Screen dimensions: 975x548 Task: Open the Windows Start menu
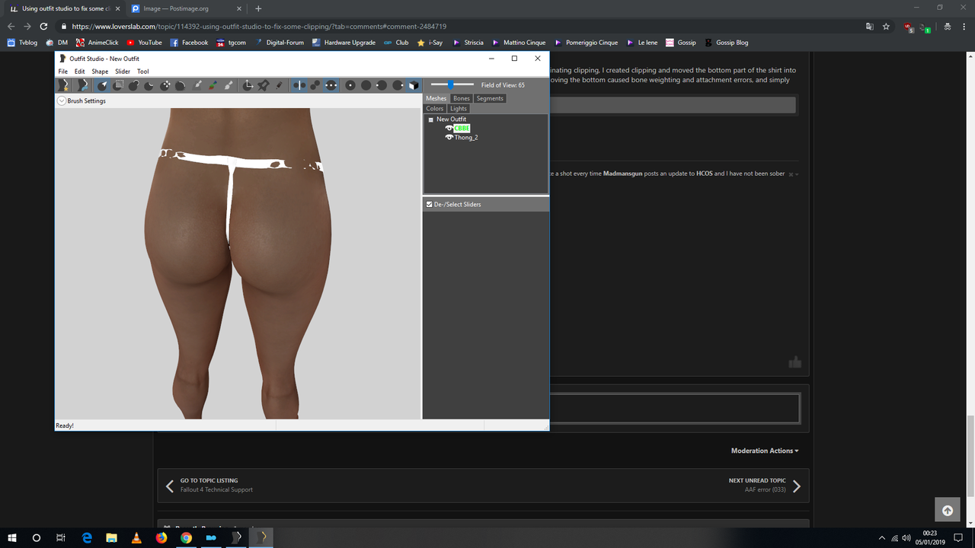[12, 537]
